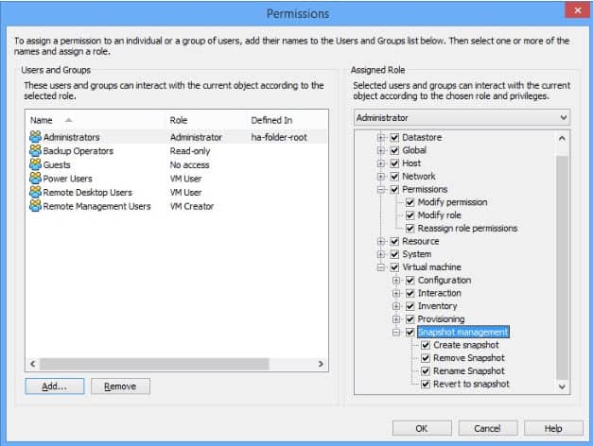Uncheck the Datastore privilege checkbox
The width and height of the screenshot is (593, 446).
pyautogui.click(x=394, y=137)
